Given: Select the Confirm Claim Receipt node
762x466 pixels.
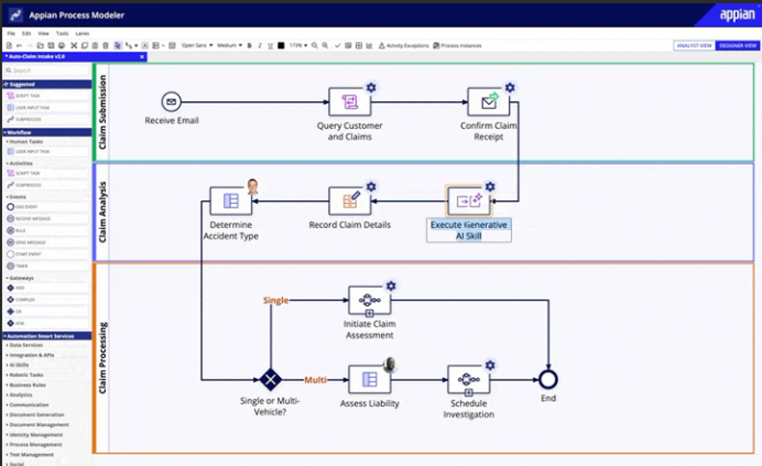Looking at the screenshot, I should tap(489, 102).
